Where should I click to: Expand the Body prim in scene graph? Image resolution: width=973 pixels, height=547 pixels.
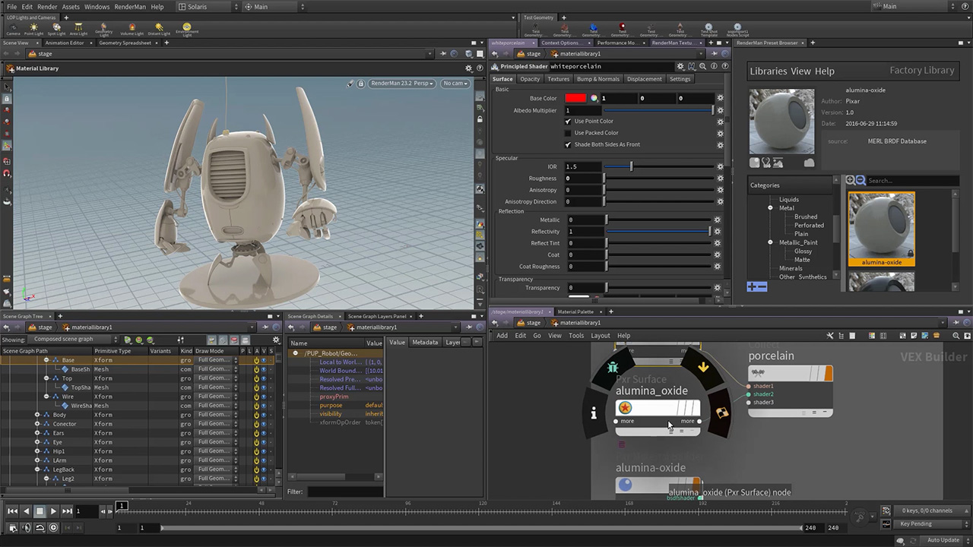37,415
